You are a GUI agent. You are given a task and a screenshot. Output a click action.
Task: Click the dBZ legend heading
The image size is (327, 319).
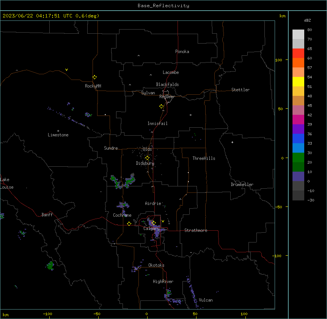(307, 20)
